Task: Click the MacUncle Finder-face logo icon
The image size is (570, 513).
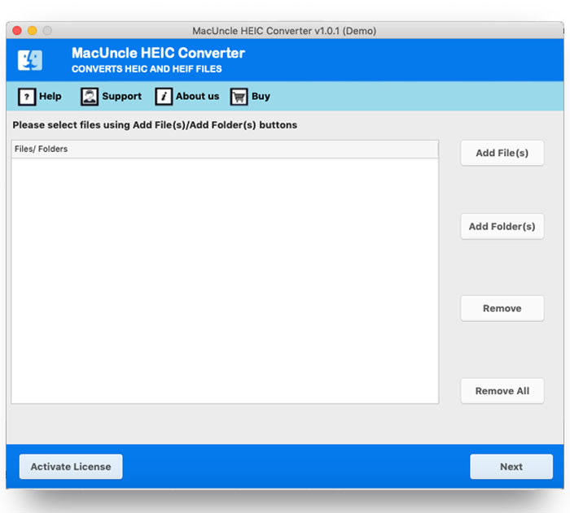Action: (30, 60)
